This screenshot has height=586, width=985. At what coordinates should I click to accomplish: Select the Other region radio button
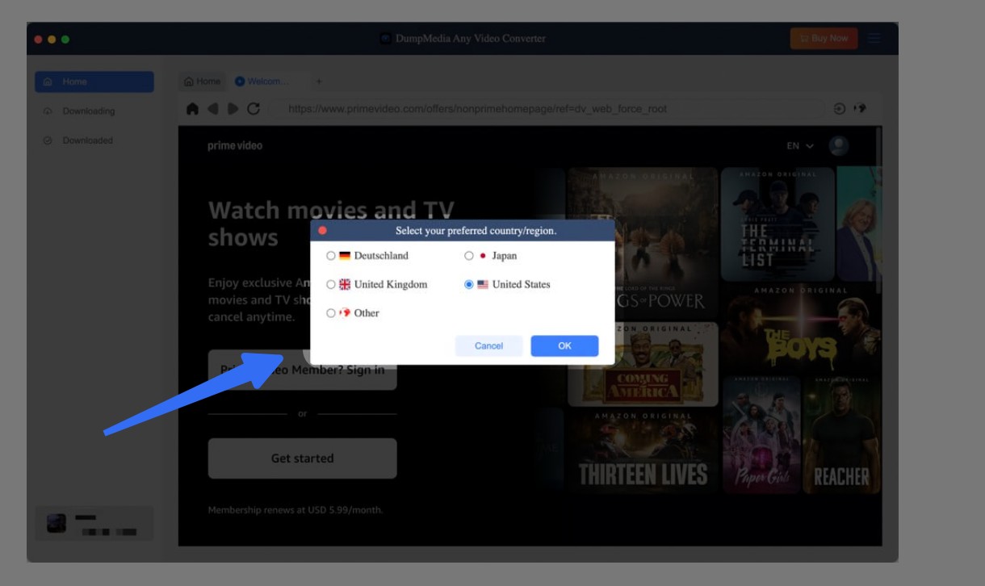(331, 313)
